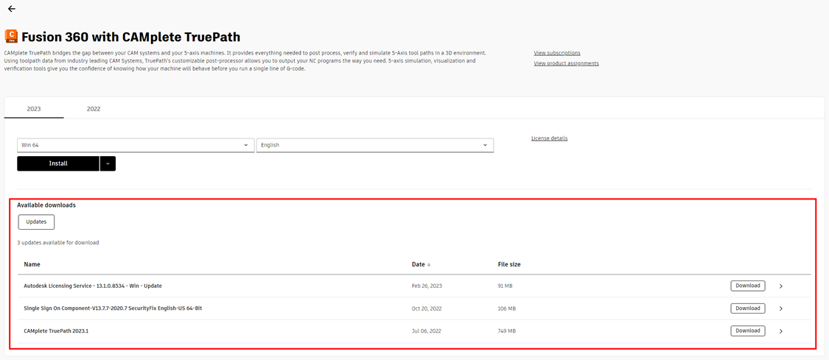Download CAMplete TruePath 2023.1
The height and width of the screenshot is (360, 829).
pyautogui.click(x=748, y=331)
